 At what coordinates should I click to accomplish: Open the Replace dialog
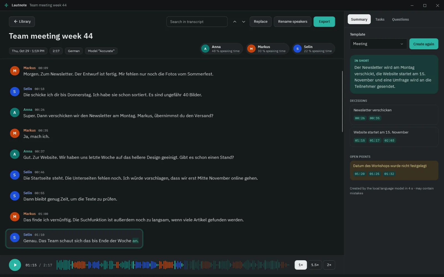click(261, 22)
